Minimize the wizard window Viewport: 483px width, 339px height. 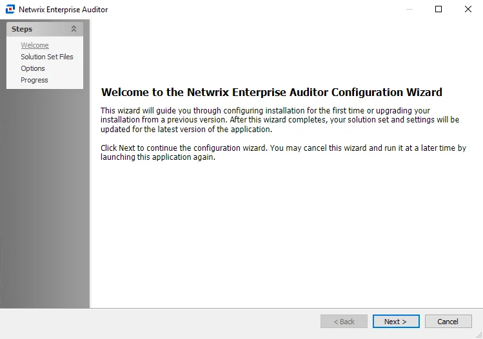click(409, 9)
